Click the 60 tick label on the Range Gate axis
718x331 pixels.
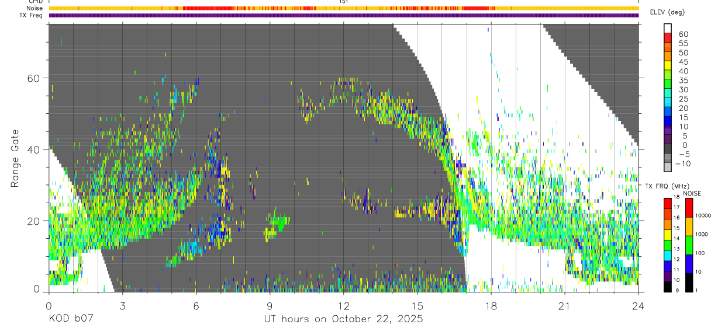(33, 78)
